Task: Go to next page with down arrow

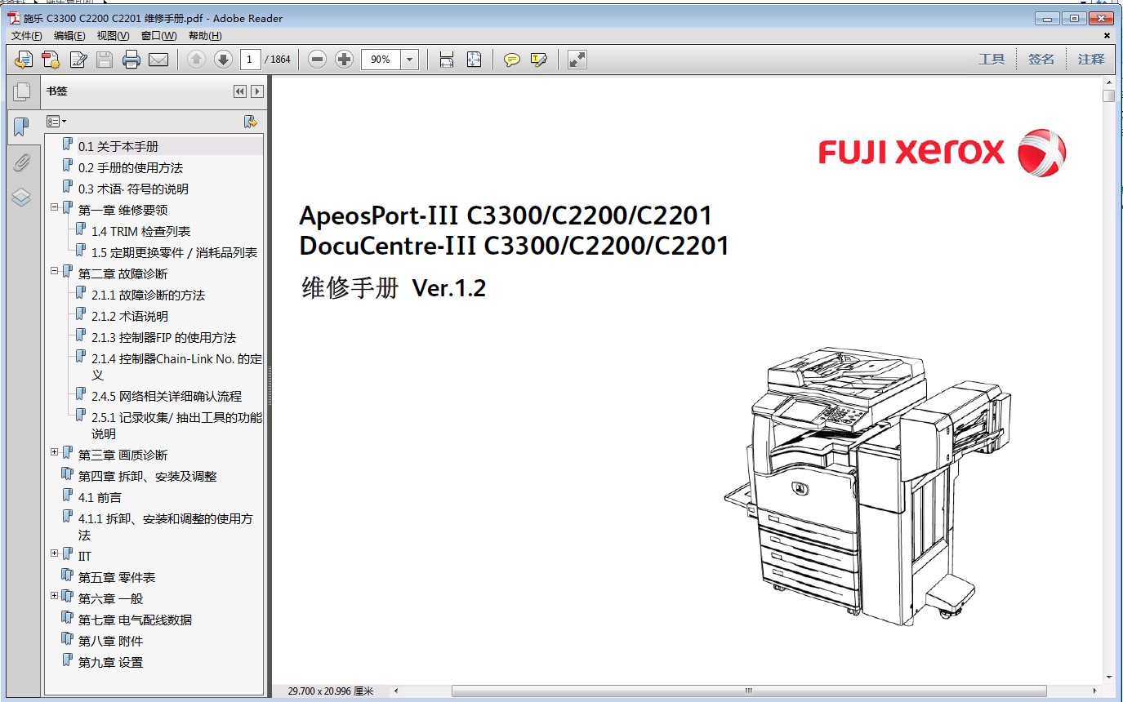Action: pyautogui.click(x=223, y=60)
